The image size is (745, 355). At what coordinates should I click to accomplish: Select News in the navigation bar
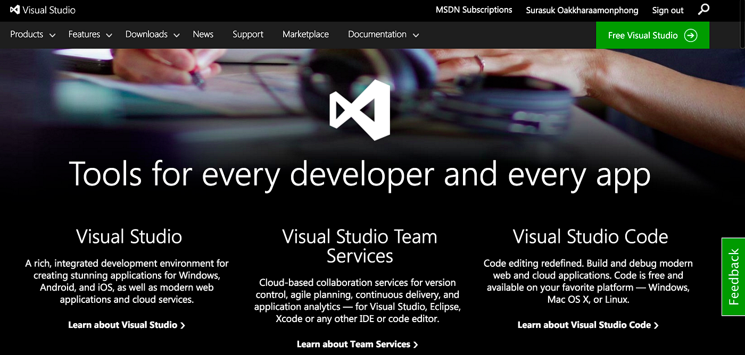pyautogui.click(x=203, y=34)
